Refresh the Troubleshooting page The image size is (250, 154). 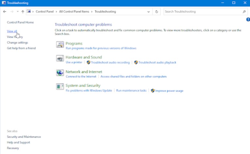(156, 12)
